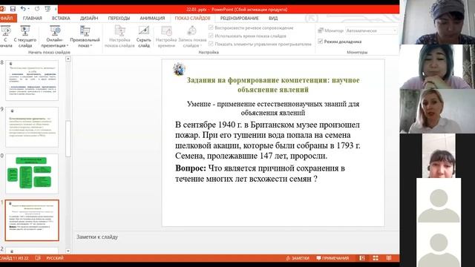Open Онлайн-презентация dropdown

(55, 36)
